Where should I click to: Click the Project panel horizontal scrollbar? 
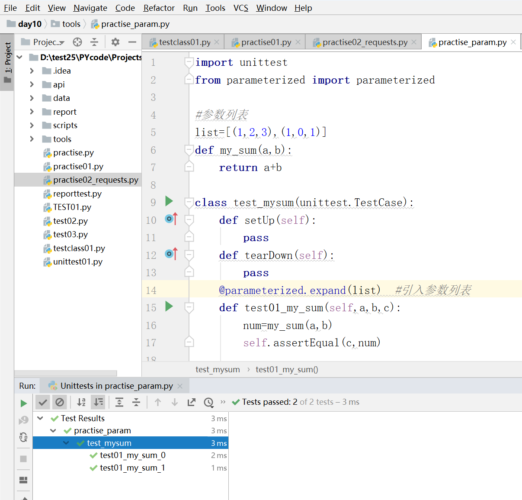66,373
